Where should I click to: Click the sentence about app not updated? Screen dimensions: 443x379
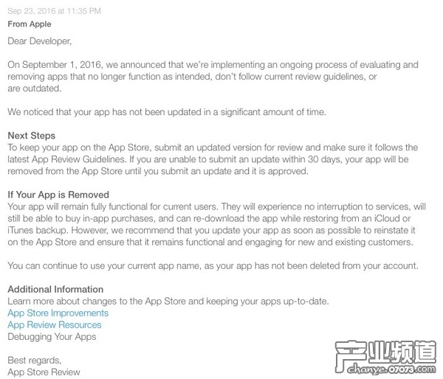167,112
